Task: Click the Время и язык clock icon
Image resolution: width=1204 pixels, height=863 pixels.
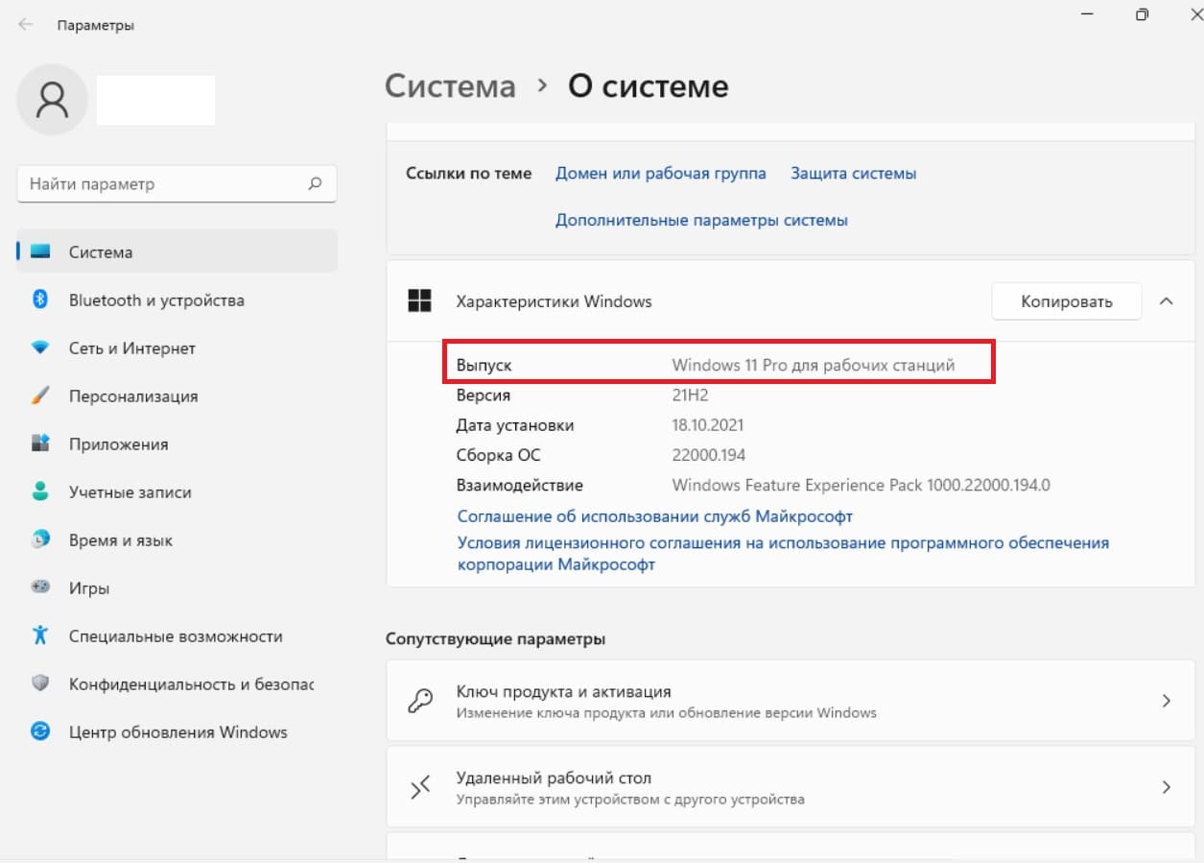Action: pos(40,539)
